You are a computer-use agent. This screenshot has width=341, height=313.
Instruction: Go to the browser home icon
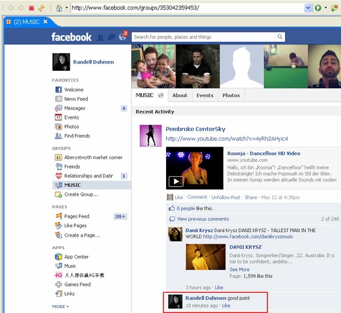click(x=59, y=8)
